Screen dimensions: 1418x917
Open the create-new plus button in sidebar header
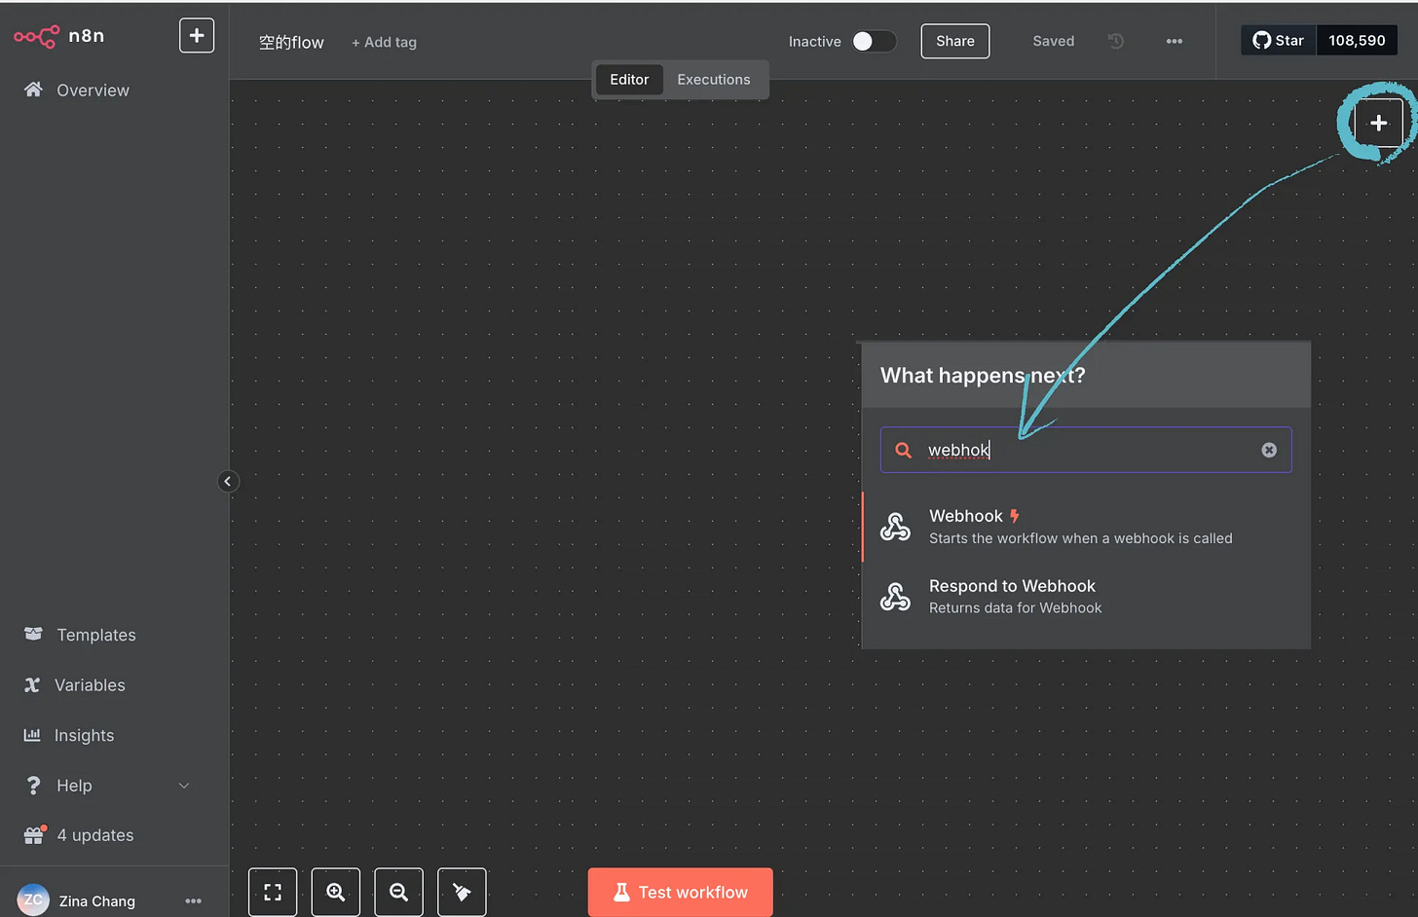(x=197, y=35)
